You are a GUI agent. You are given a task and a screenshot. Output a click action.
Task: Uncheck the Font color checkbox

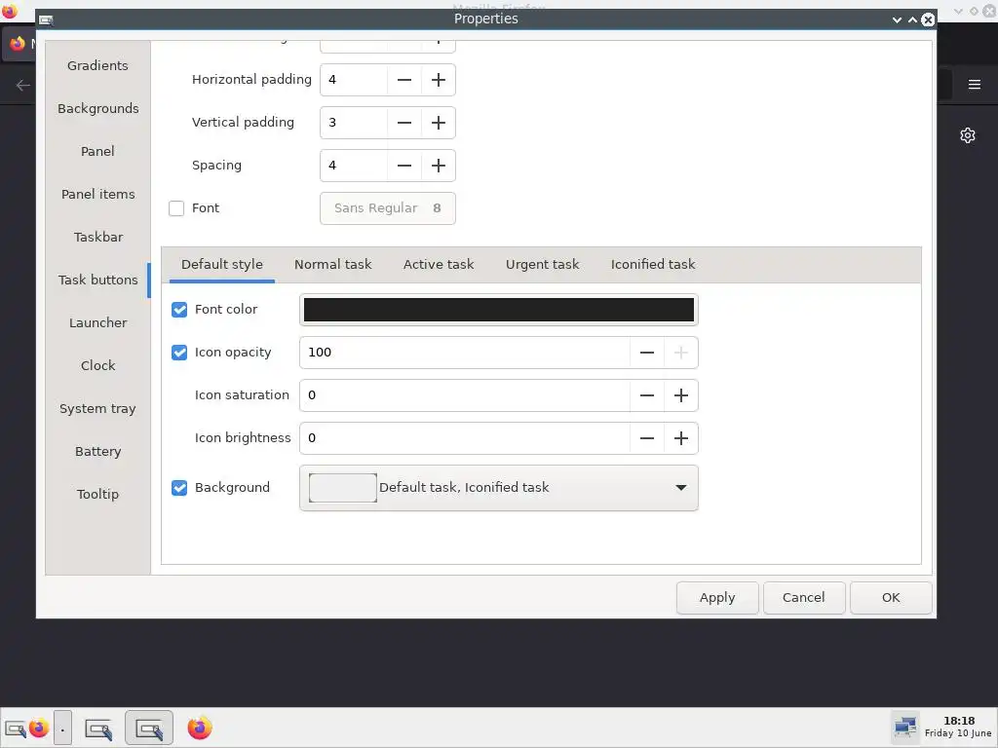179,310
